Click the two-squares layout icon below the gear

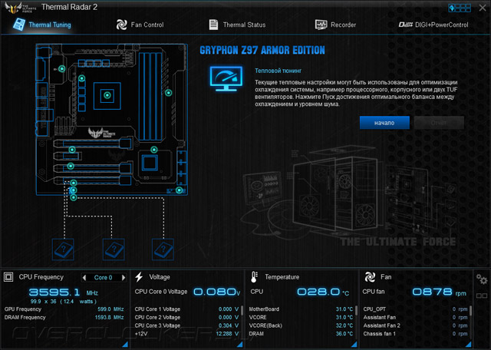coord(482,296)
